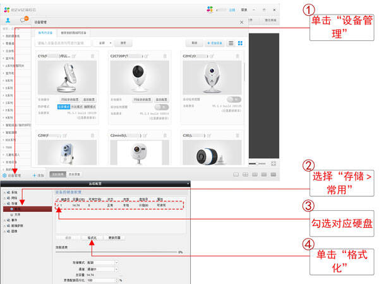Collapse the 存储 tree node

4,204
